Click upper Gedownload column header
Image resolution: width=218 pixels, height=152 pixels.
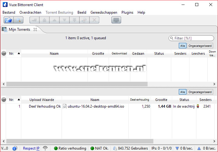tap(119, 54)
